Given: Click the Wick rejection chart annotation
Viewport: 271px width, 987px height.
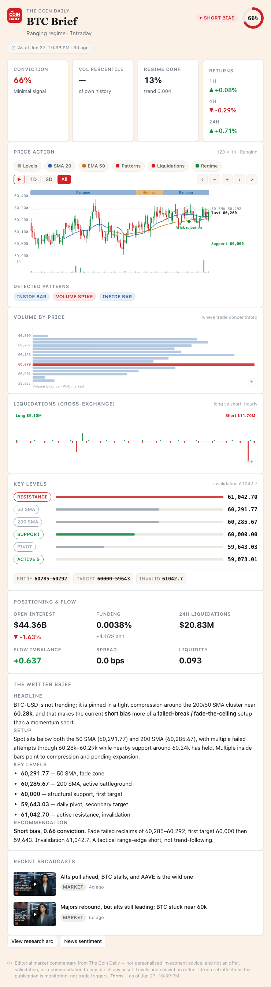Looking at the screenshot, I should pos(189,228).
